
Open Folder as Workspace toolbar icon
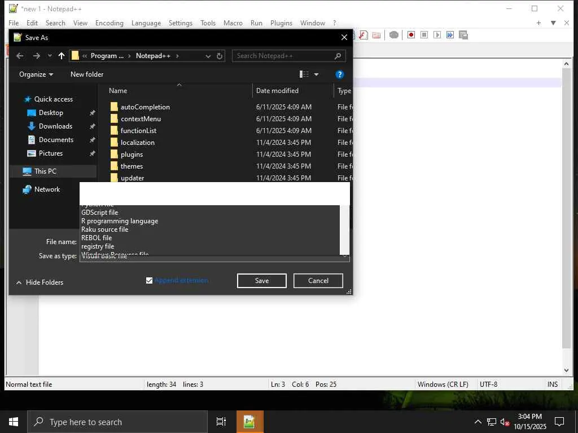(x=376, y=35)
